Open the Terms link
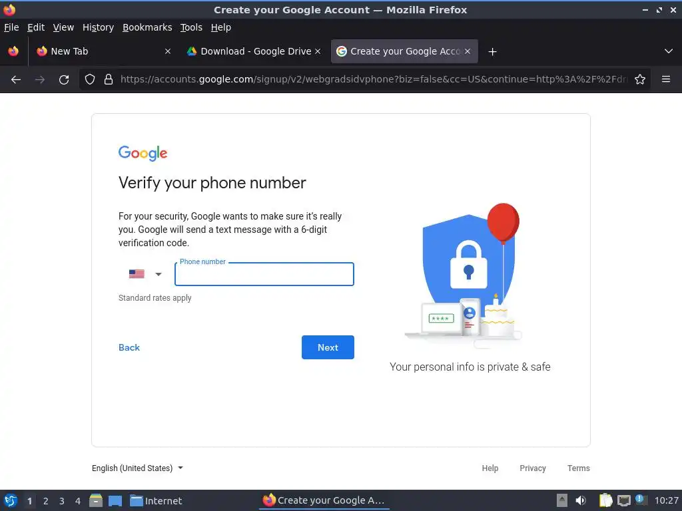Screen dimensions: 682x511 (x=579, y=468)
